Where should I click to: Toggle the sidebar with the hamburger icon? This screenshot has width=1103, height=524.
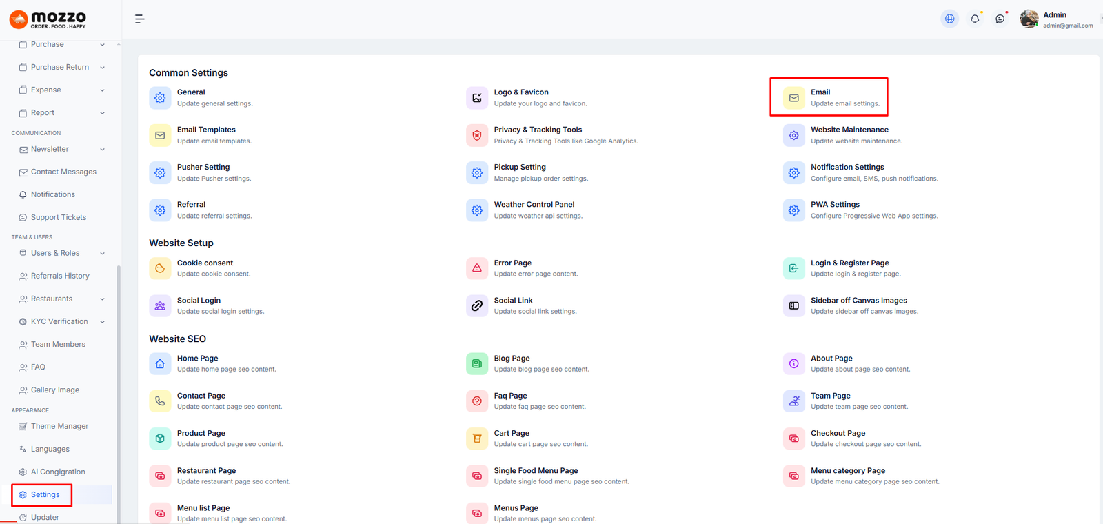[x=140, y=19]
